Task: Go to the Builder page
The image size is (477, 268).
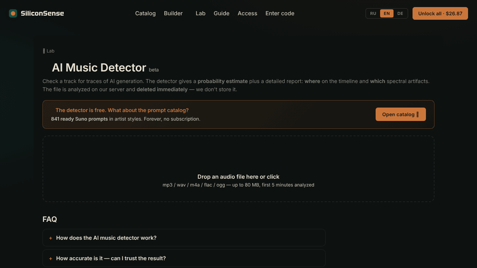Action: [173, 13]
